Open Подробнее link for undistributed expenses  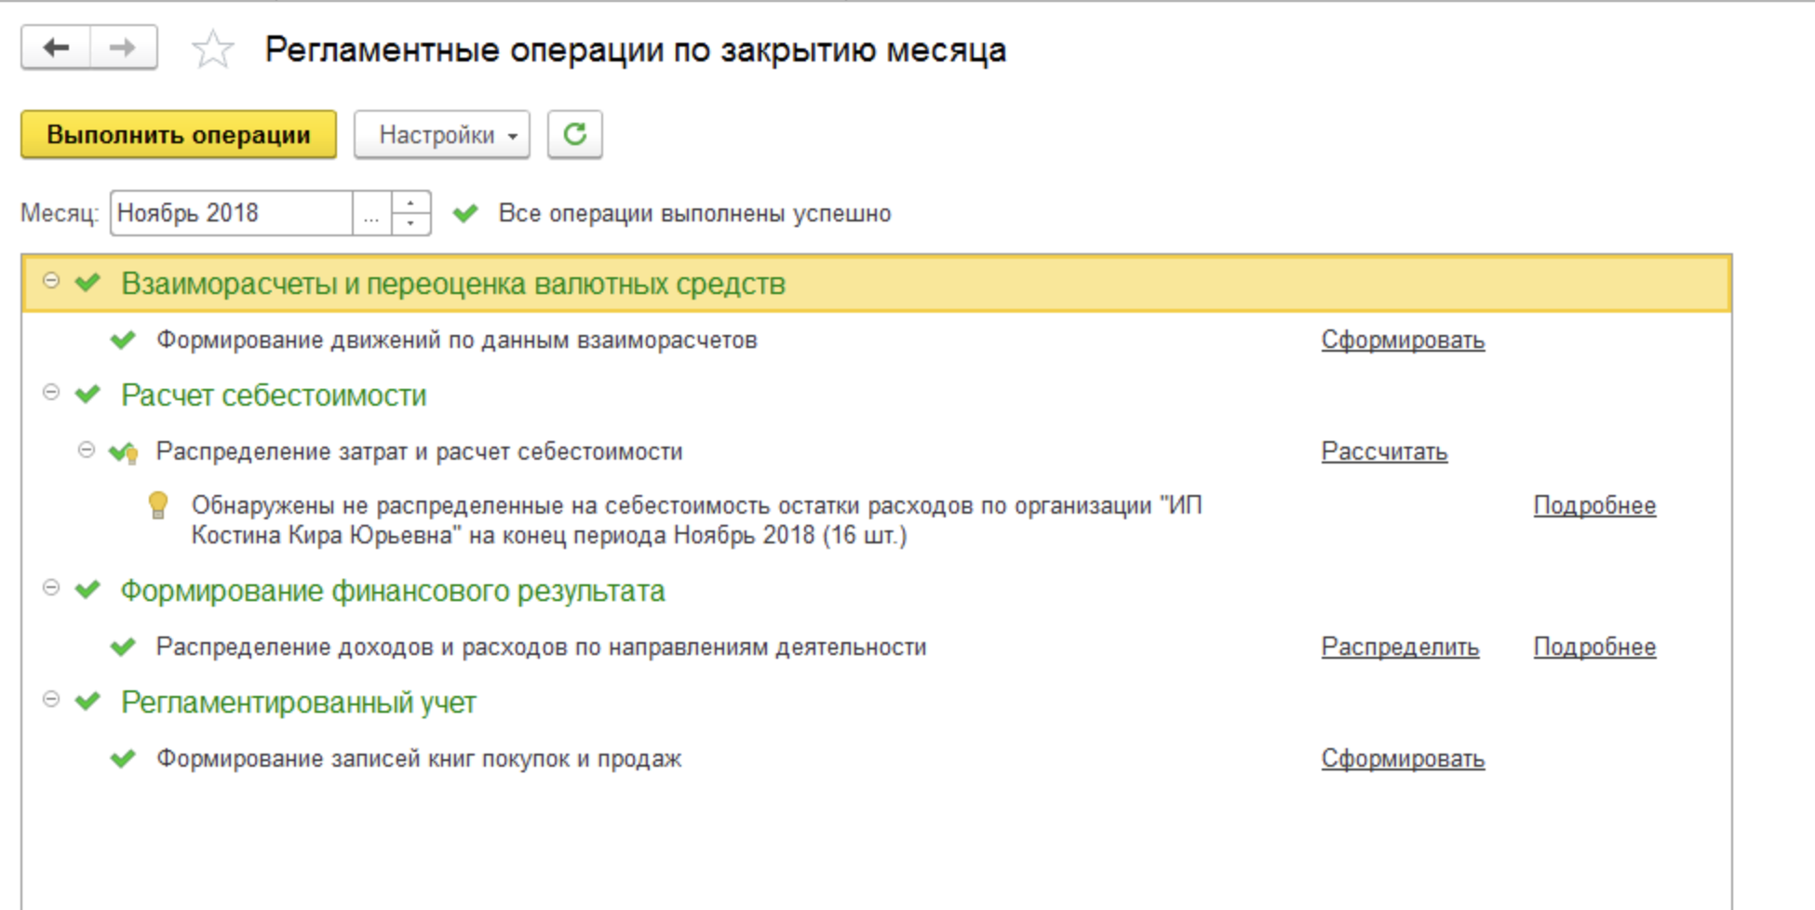pyautogui.click(x=1594, y=506)
